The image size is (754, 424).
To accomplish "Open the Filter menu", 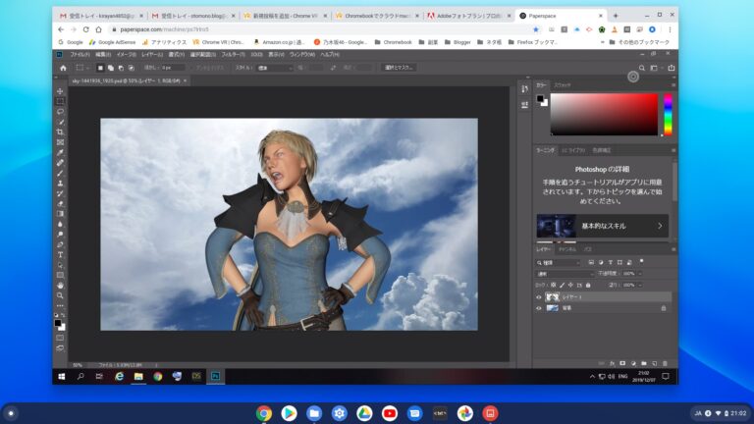I will click(x=233, y=55).
